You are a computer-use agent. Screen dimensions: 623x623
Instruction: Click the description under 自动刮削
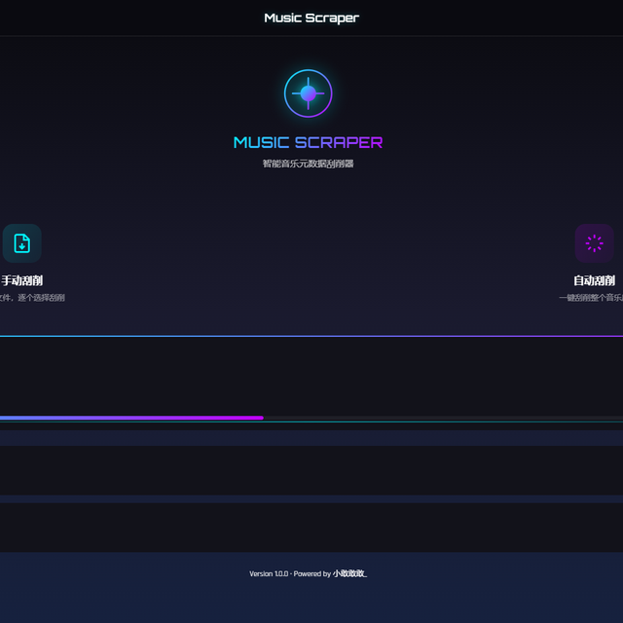point(591,298)
